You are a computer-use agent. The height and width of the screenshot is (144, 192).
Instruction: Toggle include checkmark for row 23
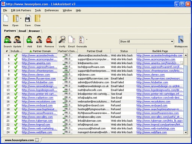coord(16,129)
